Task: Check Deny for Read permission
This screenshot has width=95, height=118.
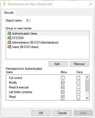Action: (78, 96)
